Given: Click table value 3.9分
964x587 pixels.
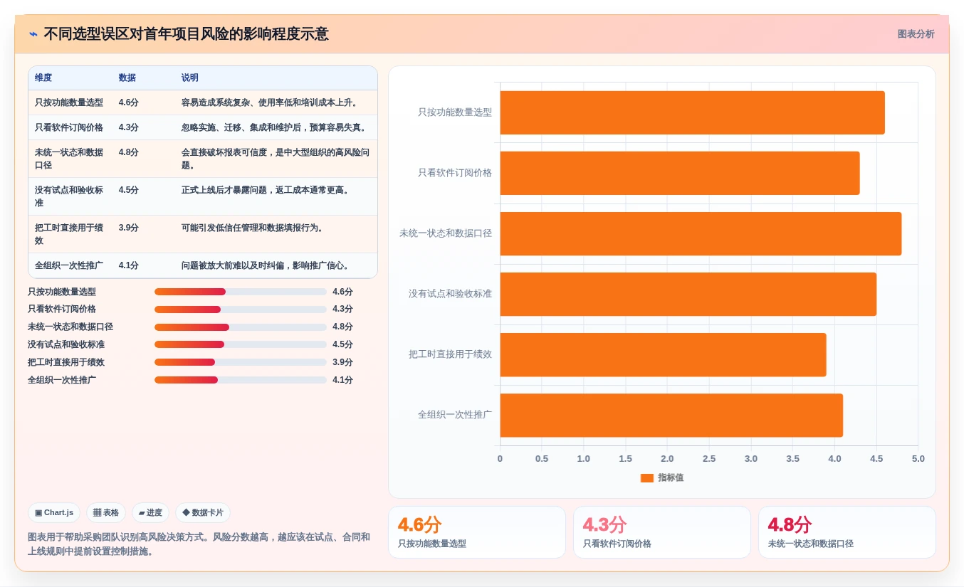Looking at the screenshot, I should coord(129,228).
